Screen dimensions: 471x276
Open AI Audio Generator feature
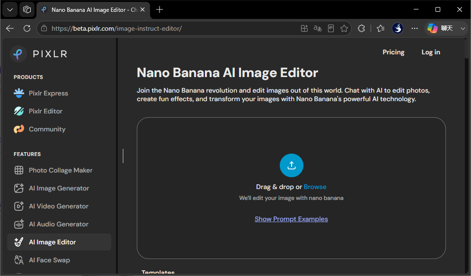coord(52,224)
